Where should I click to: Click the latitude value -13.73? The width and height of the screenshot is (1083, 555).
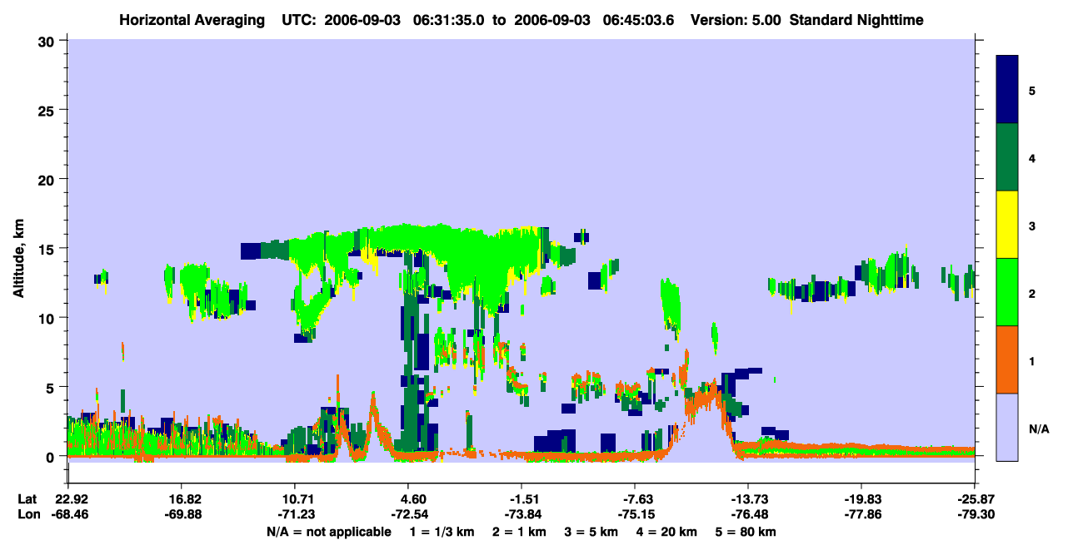point(748,499)
